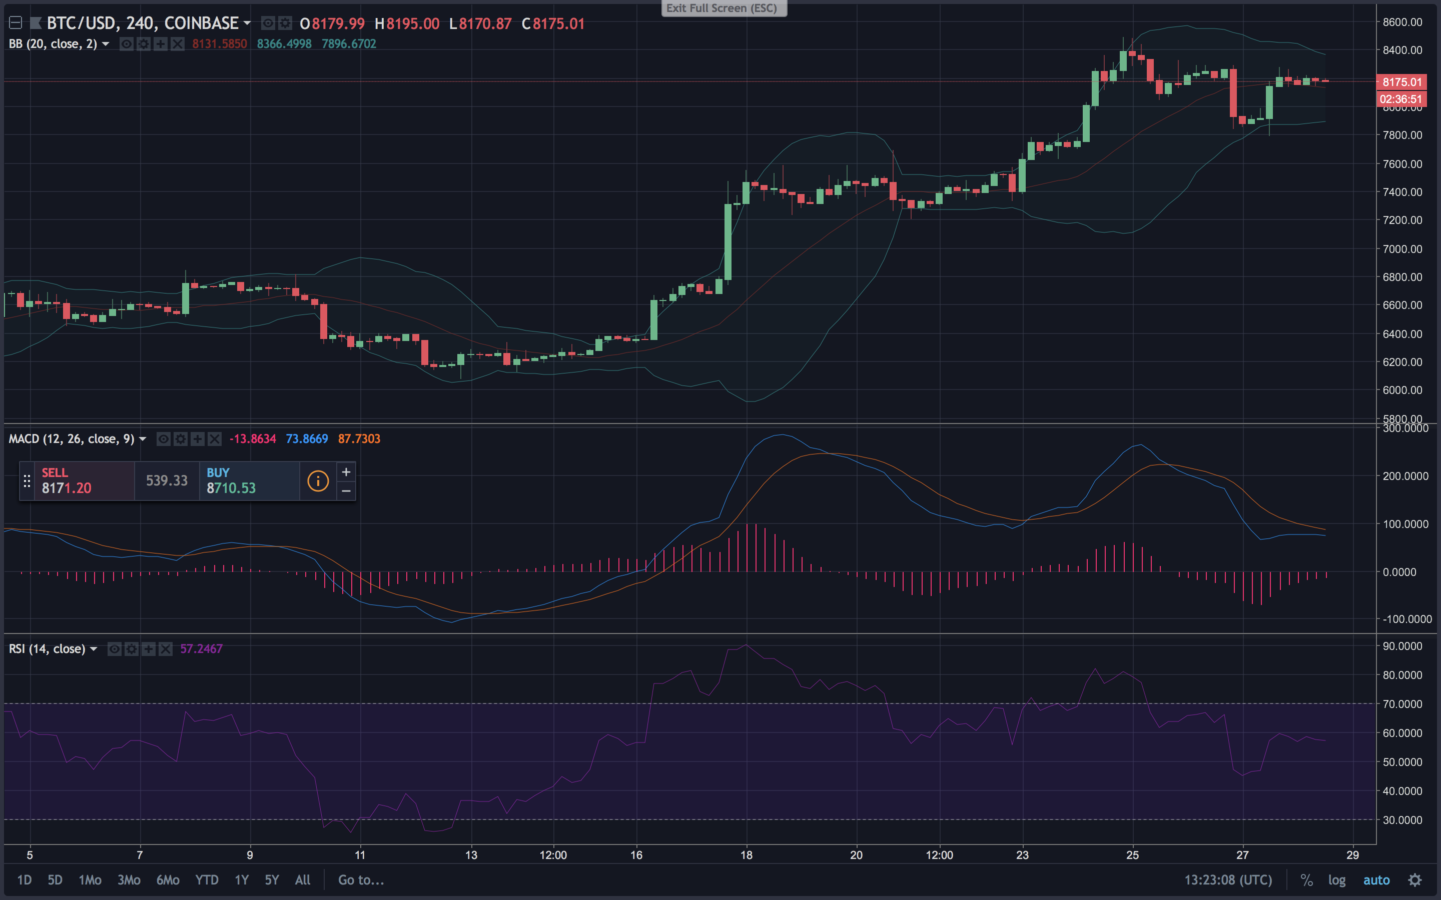Click the MACD histogram value -13.8634
Image resolution: width=1441 pixels, height=900 pixels.
253,439
